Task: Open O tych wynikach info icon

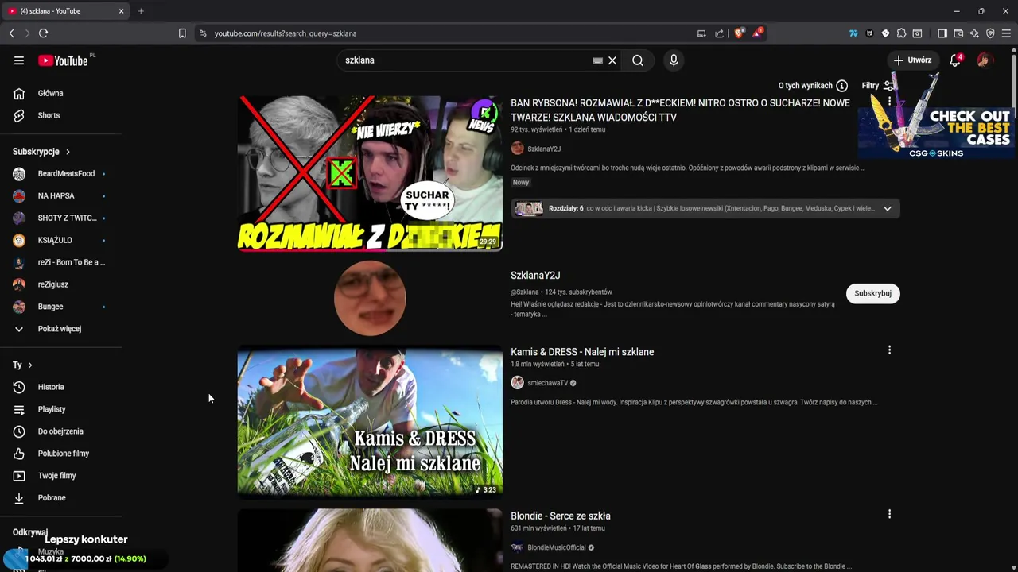Action: pyautogui.click(x=841, y=86)
